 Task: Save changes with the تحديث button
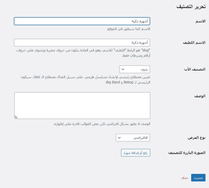[198, 178]
